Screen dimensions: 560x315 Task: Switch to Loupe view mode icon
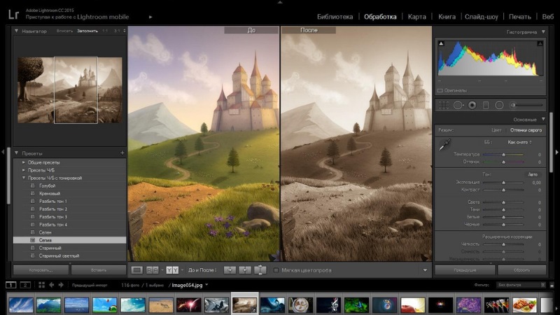click(136, 270)
